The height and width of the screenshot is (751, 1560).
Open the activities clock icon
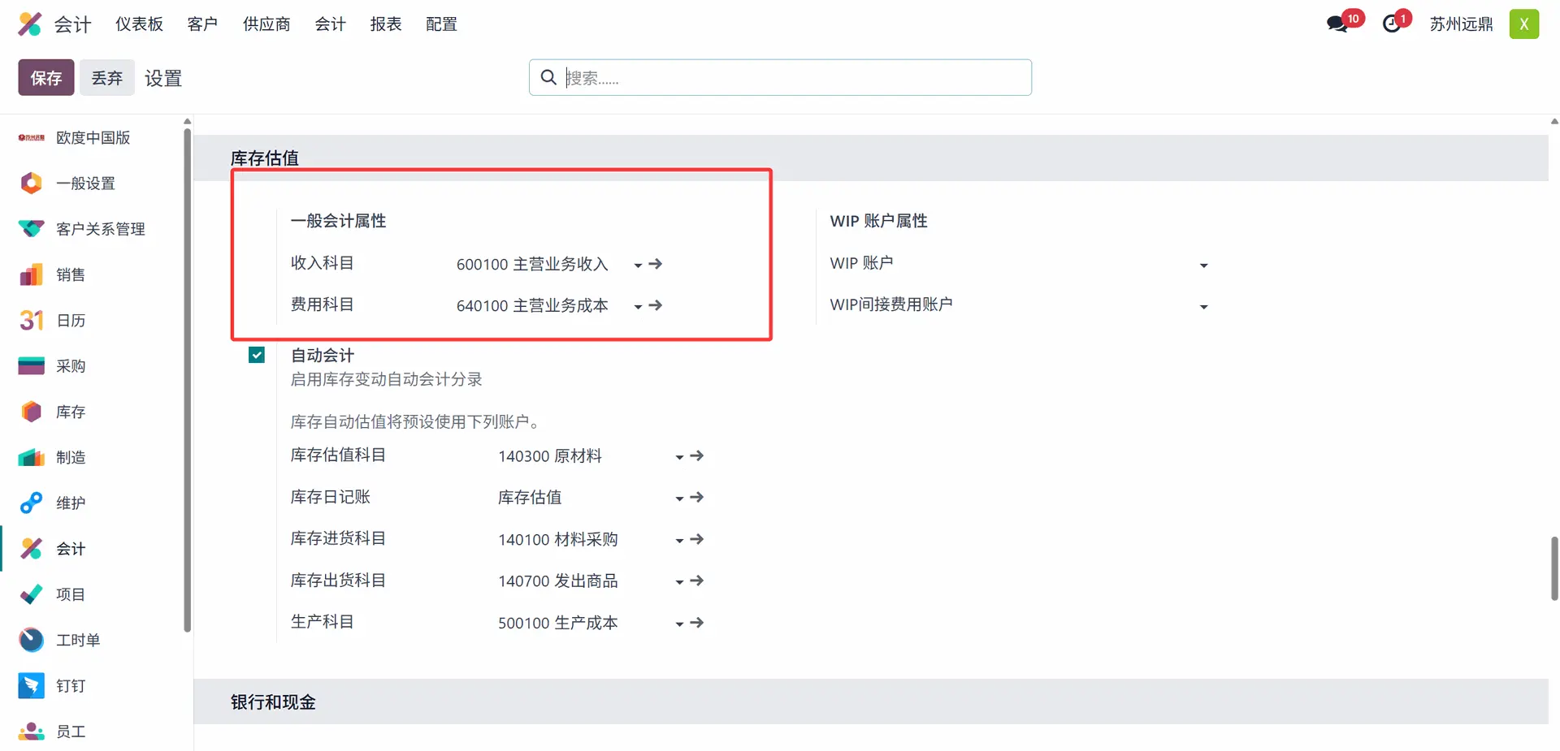coord(1393,24)
